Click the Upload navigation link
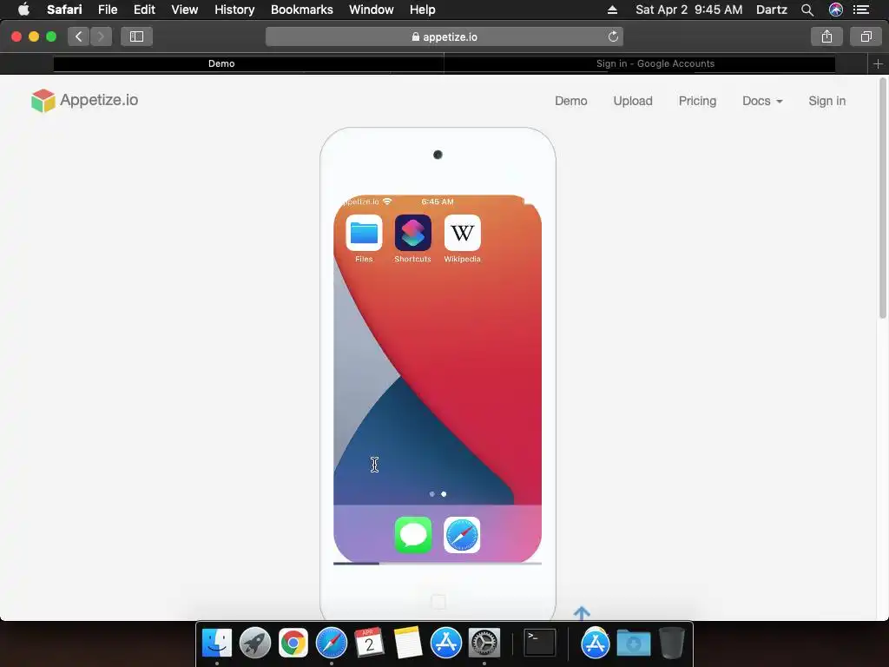The image size is (889, 667). click(x=633, y=101)
